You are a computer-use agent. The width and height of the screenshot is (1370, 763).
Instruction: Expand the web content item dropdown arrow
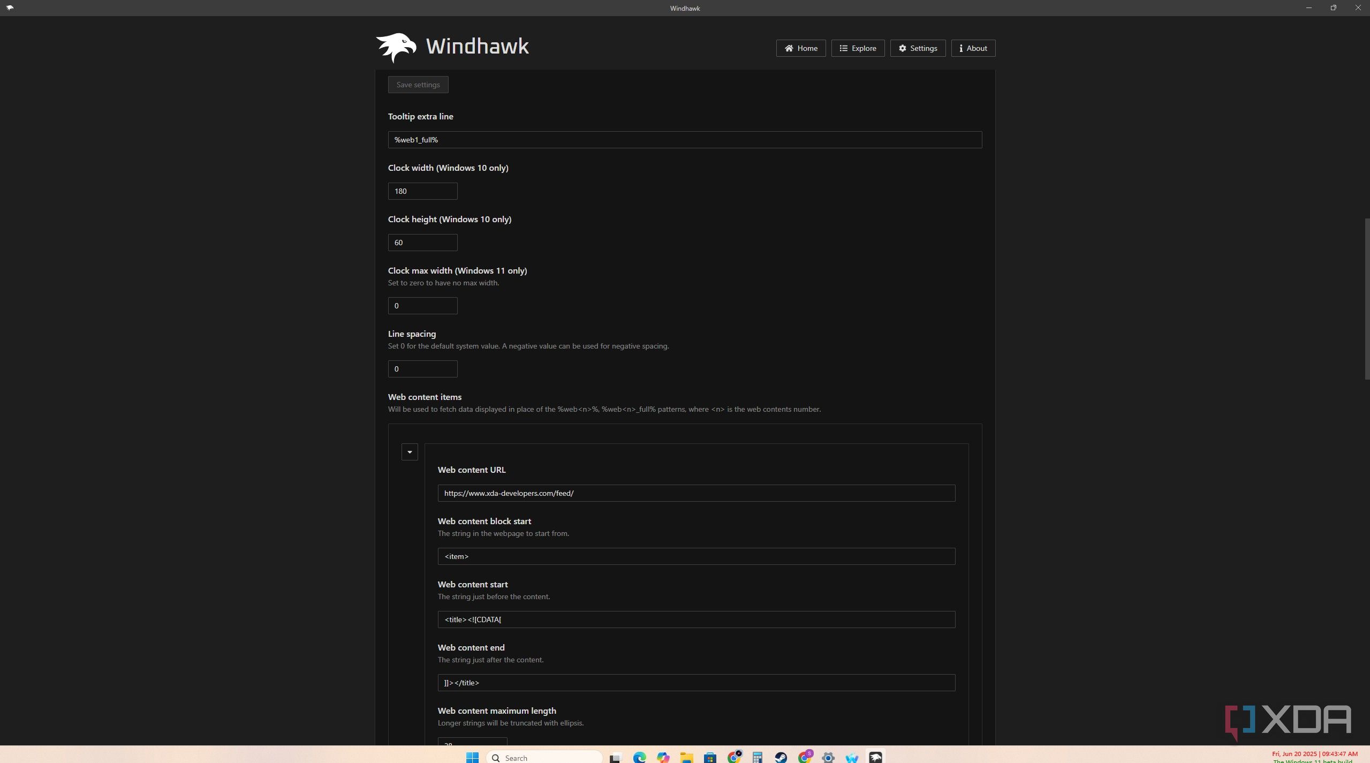pyautogui.click(x=410, y=452)
